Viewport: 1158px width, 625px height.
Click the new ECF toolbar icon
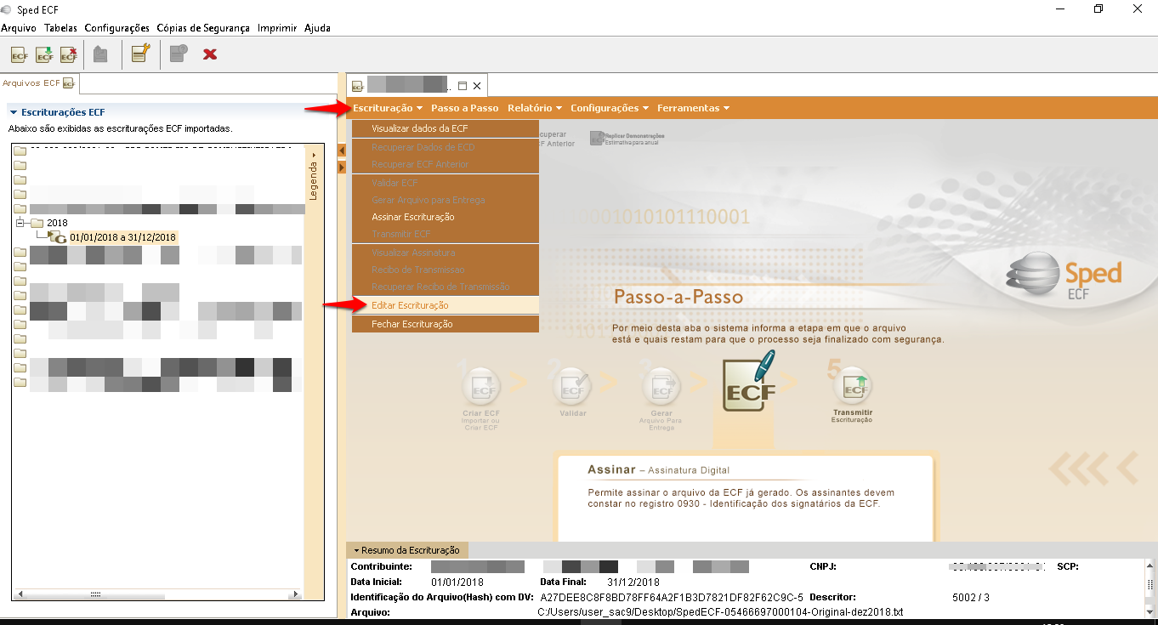click(19, 54)
